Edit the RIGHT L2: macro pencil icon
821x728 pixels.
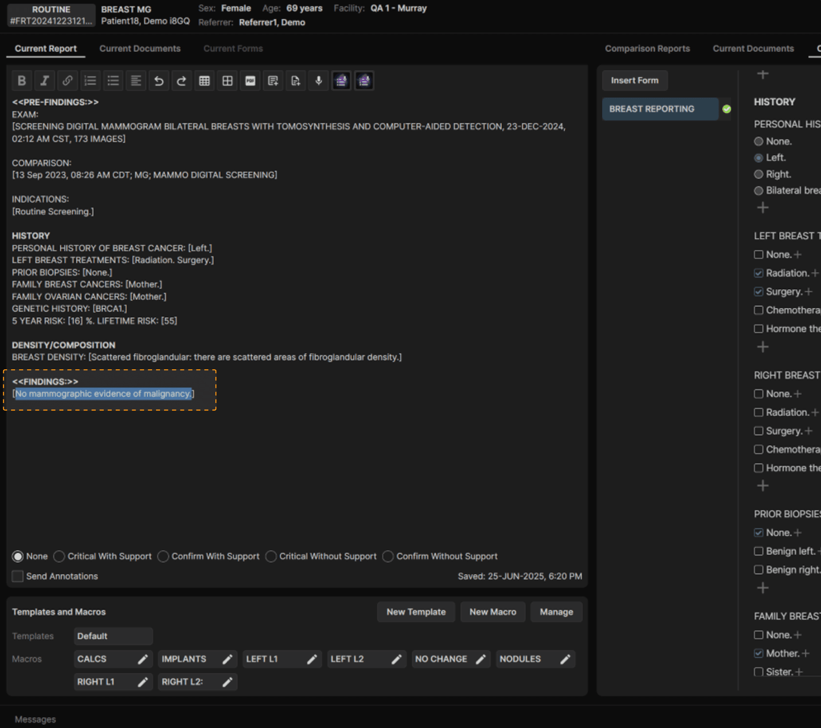(x=227, y=682)
